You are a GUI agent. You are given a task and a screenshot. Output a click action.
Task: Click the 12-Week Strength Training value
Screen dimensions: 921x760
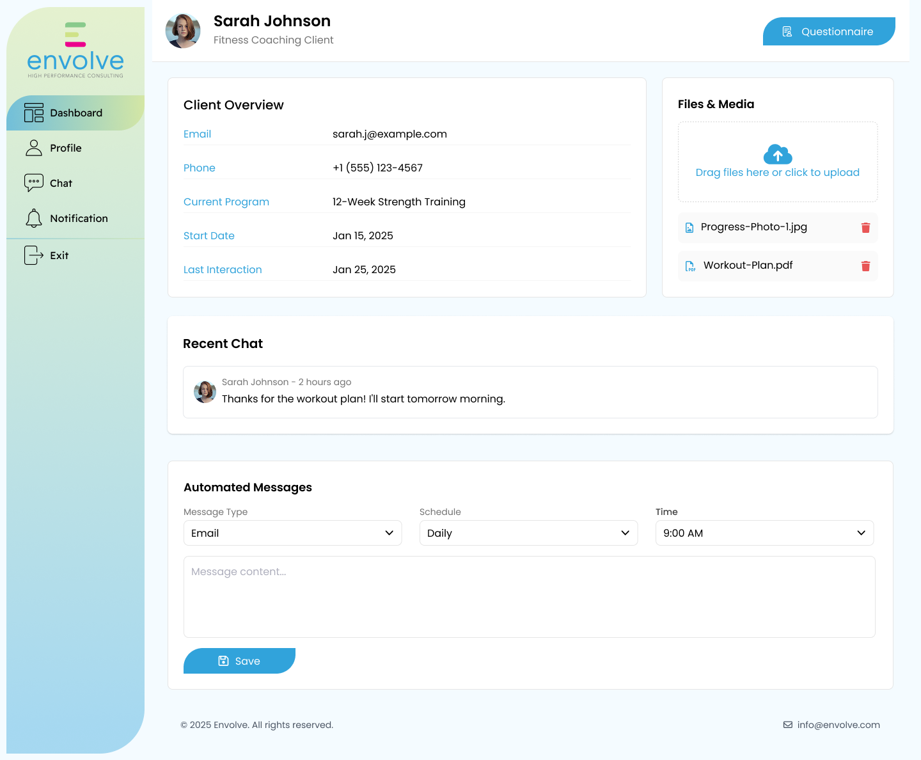[x=399, y=202]
